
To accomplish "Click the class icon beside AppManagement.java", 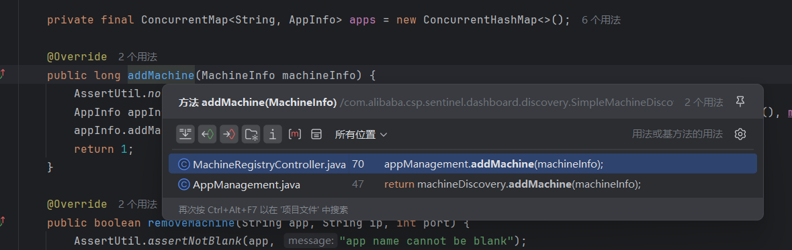I will 184,185.
